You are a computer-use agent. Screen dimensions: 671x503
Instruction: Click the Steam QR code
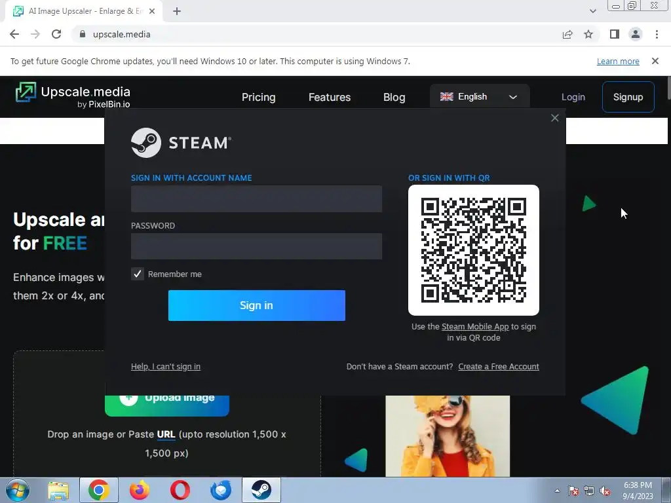(x=474, y=250)
